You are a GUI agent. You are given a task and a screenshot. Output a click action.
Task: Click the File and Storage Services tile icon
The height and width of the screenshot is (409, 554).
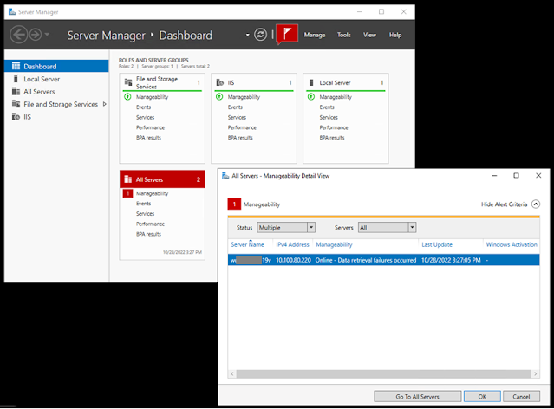128,82
